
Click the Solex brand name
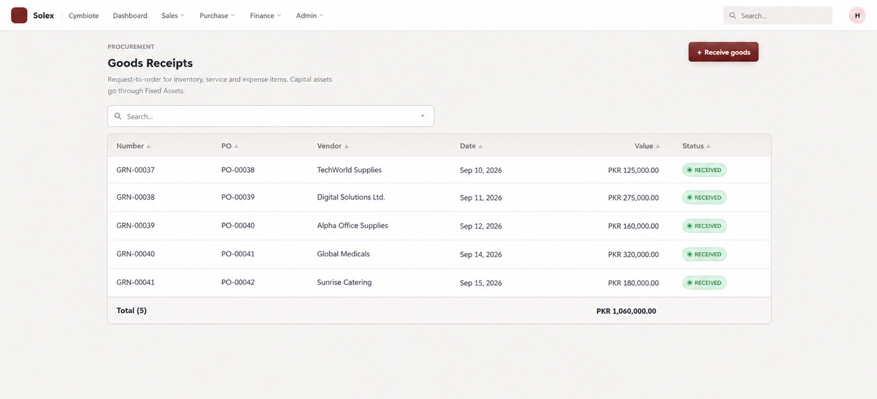(44, 16)
